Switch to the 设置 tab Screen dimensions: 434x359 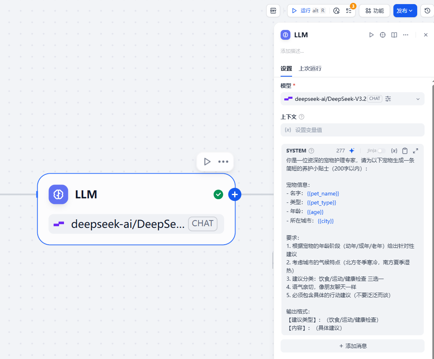point(286,68)
